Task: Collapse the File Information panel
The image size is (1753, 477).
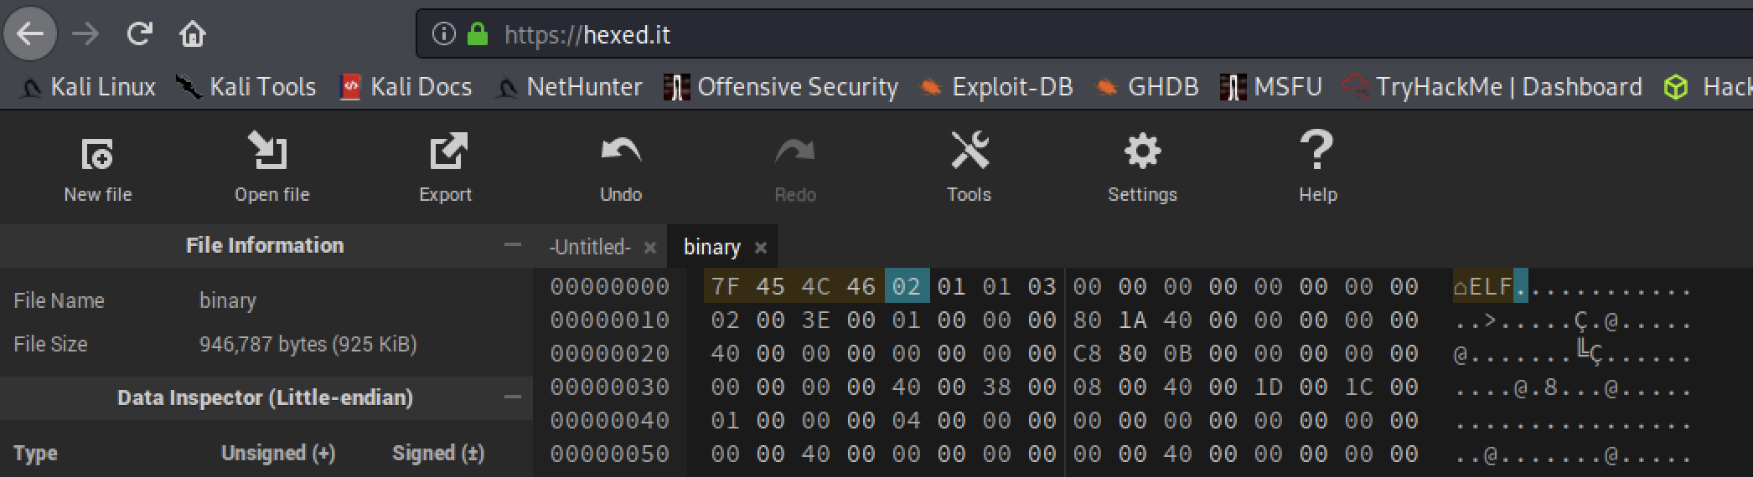Action: [x=513, y=245]
